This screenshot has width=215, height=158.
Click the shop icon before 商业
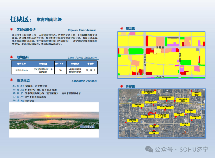coord(14,90)
